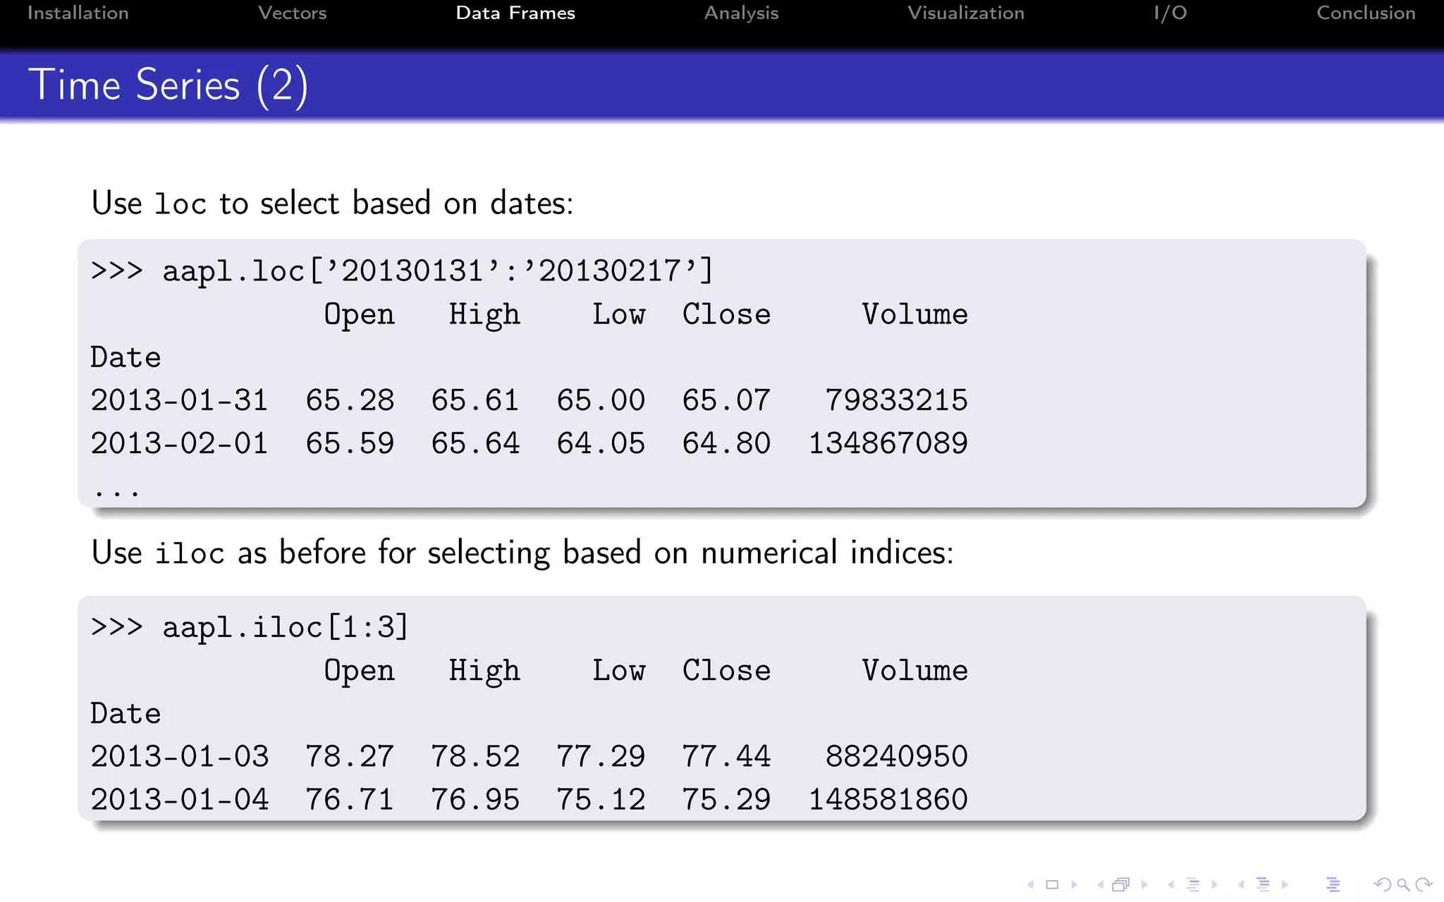Click the aapl.iloc[1:3] command
Screen dimensions: 1444x902
250,627
